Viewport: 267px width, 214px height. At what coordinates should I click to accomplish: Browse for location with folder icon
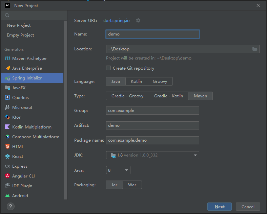click(x=255, y=49)
